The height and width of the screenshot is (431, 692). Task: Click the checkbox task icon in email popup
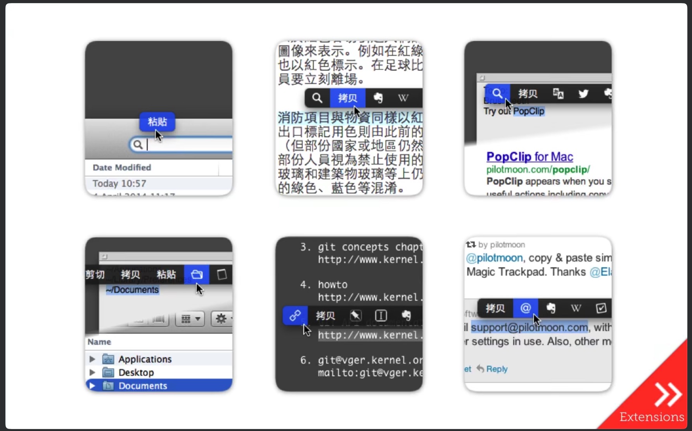coord(601,308)
